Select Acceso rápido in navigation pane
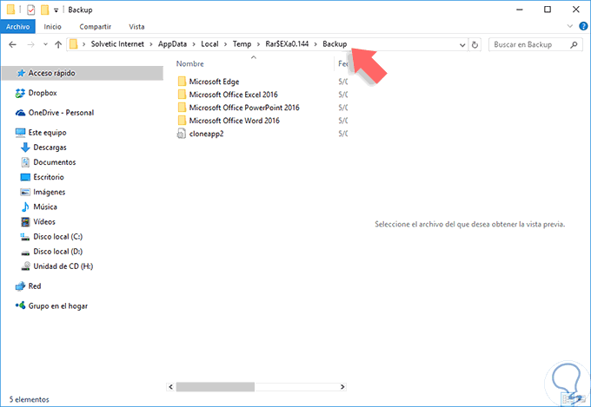This screenshot has width=591, height=407. [83, 73]
